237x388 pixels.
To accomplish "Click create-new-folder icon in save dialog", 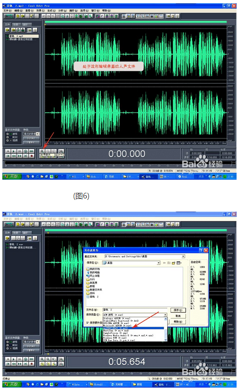I will tap(173, 263).
